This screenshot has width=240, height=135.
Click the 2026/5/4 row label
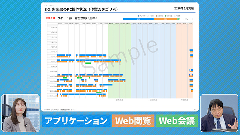click(54, 42)
